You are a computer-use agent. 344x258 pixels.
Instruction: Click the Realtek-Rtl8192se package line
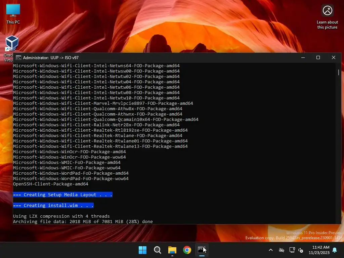point(100,130)
